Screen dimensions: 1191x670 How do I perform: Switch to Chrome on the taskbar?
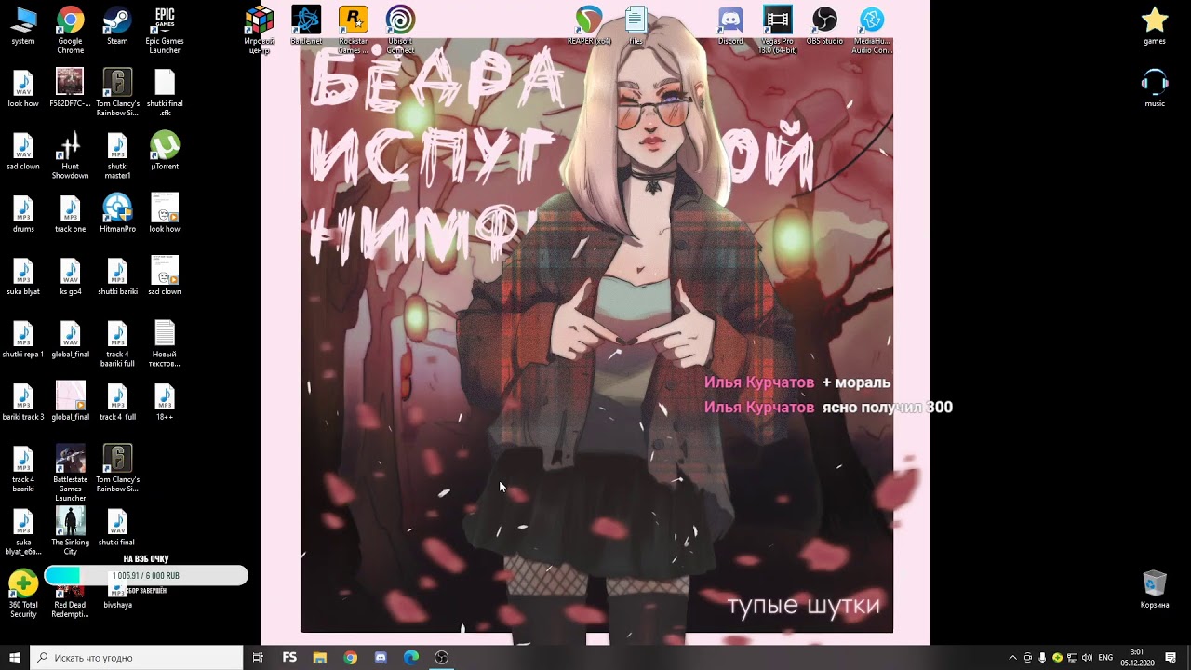[x=350, y=658]
